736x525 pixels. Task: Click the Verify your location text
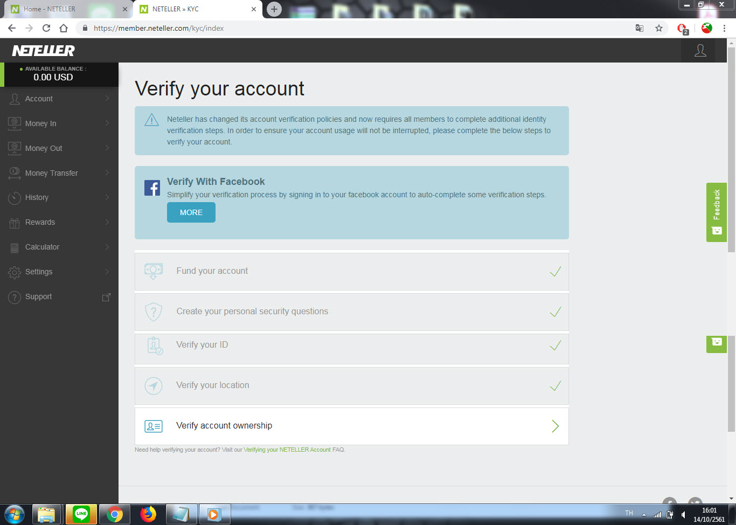click(213, 385)
